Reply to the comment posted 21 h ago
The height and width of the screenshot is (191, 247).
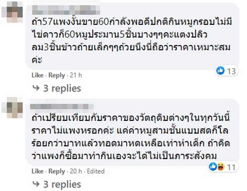[56, 75]
